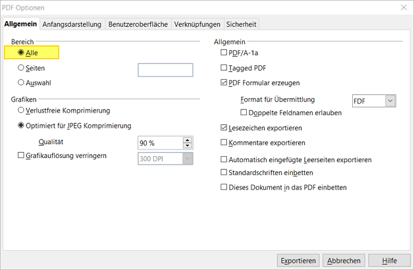Enable Grafikauflösung verringern checkbox
This screenshot has height=270, width=414.
20,156
